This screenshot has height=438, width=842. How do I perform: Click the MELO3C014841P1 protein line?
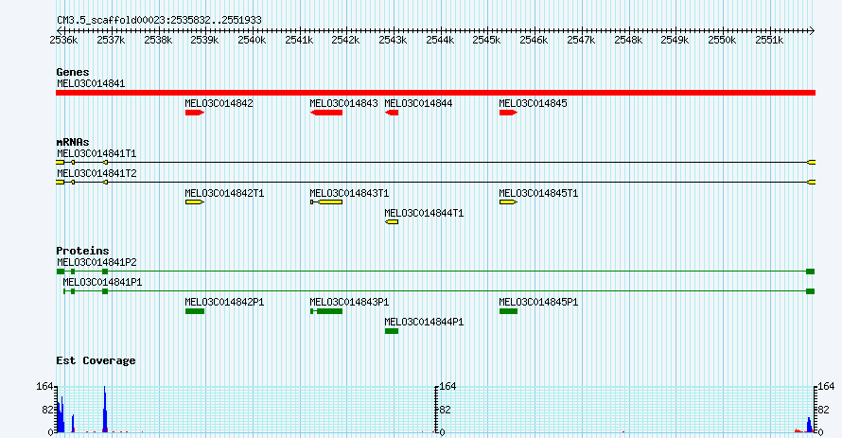click(439, 291)
